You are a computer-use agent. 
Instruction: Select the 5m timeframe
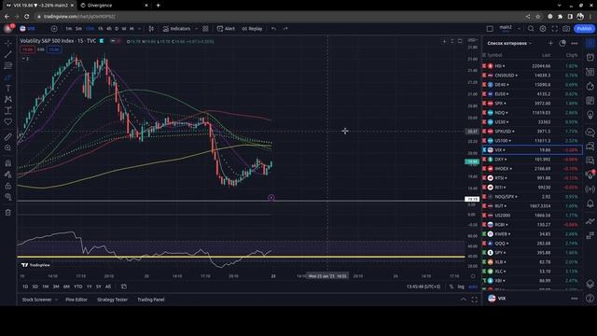tap(78, 29)
